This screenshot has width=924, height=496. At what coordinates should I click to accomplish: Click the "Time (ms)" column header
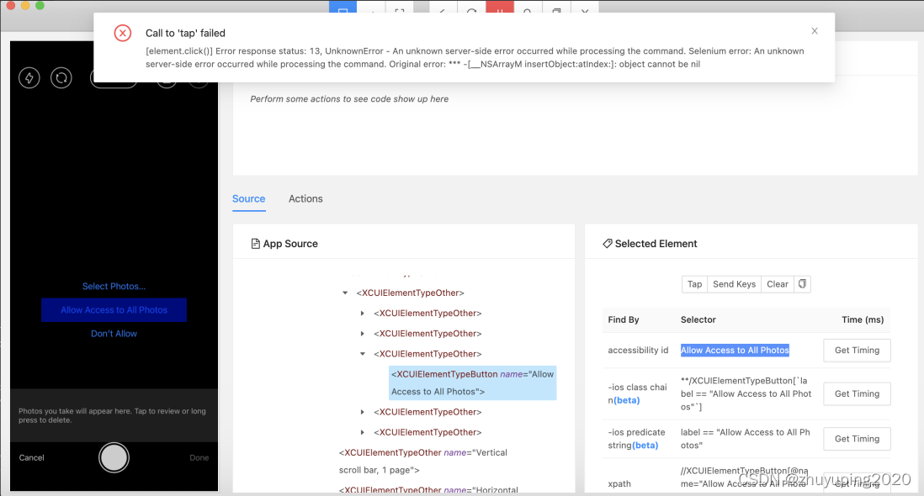pyautogui.click(x=863, y=319)
